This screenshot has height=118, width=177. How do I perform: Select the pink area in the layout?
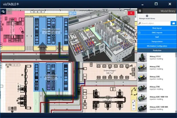tap(12, 28)
